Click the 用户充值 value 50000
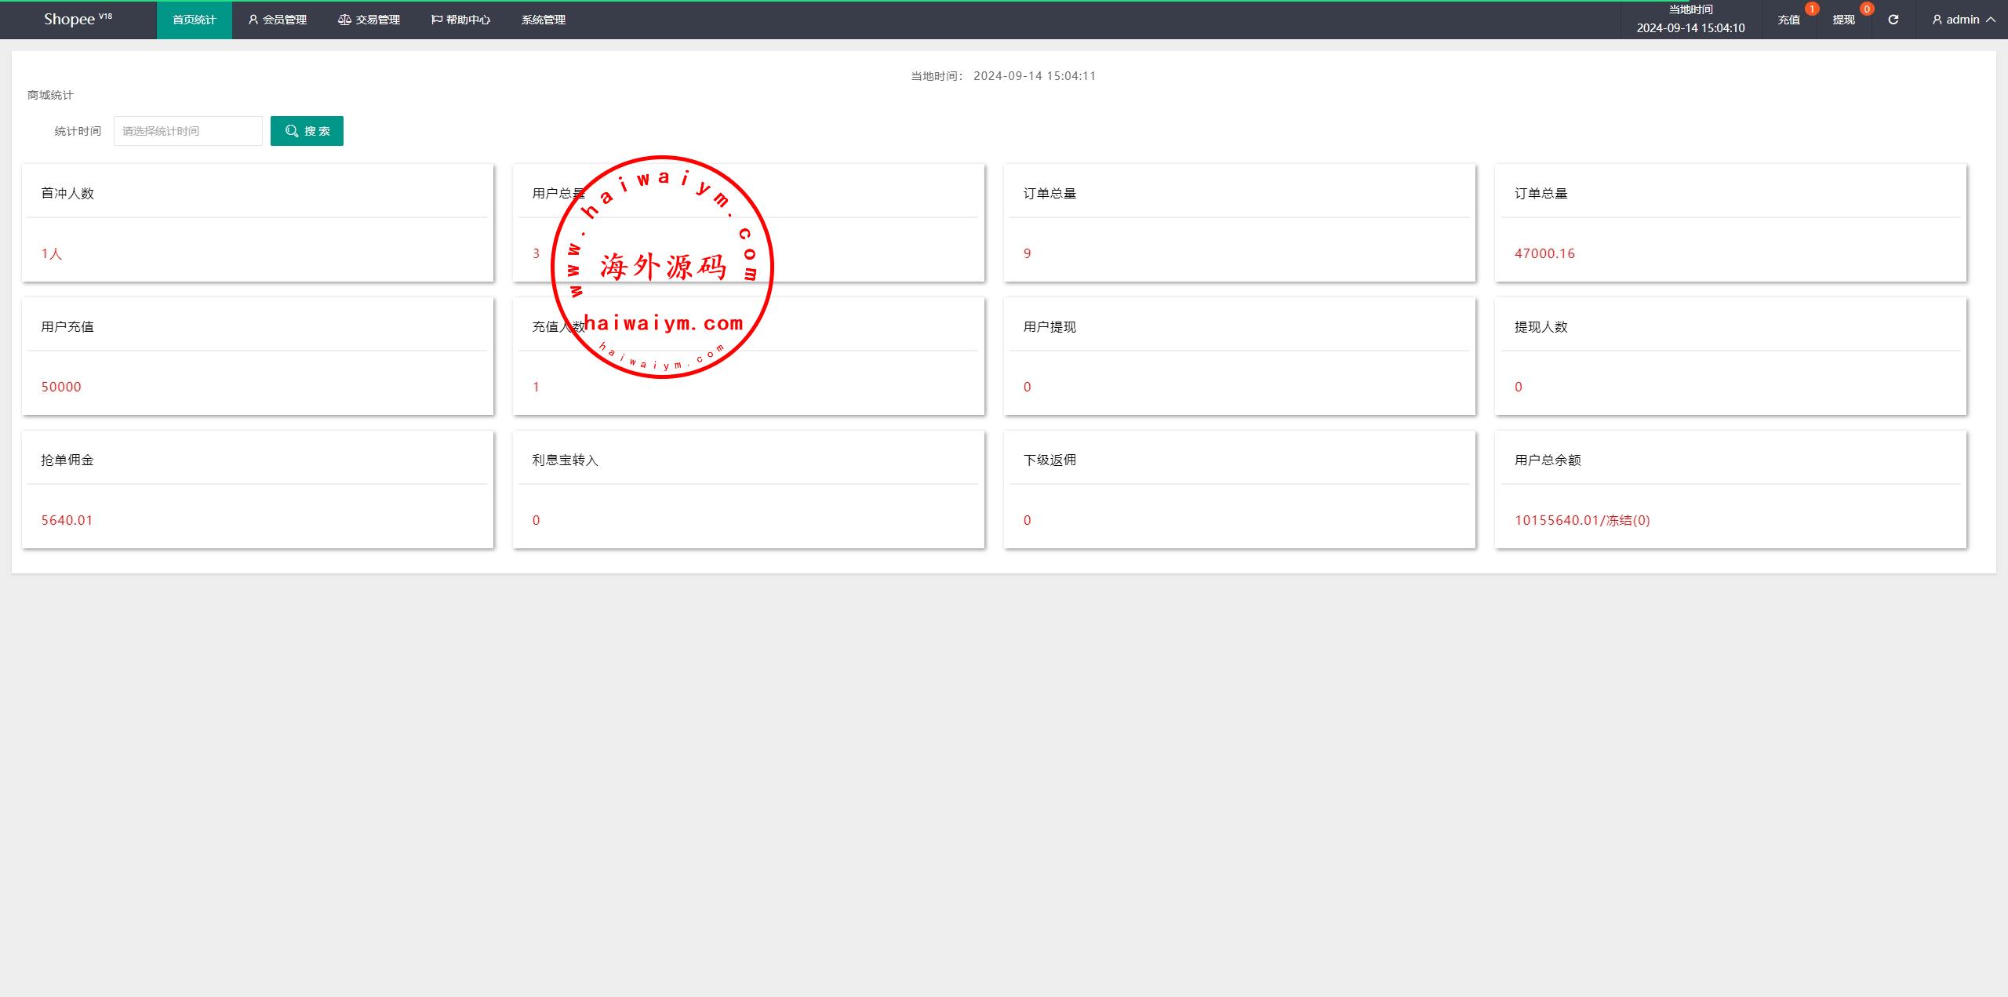This screenshot has width=2008, height=997. coord(61,387)
